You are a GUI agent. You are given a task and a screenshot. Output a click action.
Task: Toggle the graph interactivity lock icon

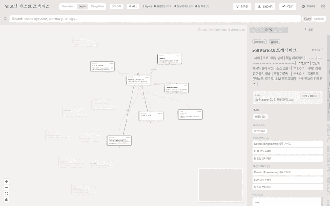click(x=6, y=200)
